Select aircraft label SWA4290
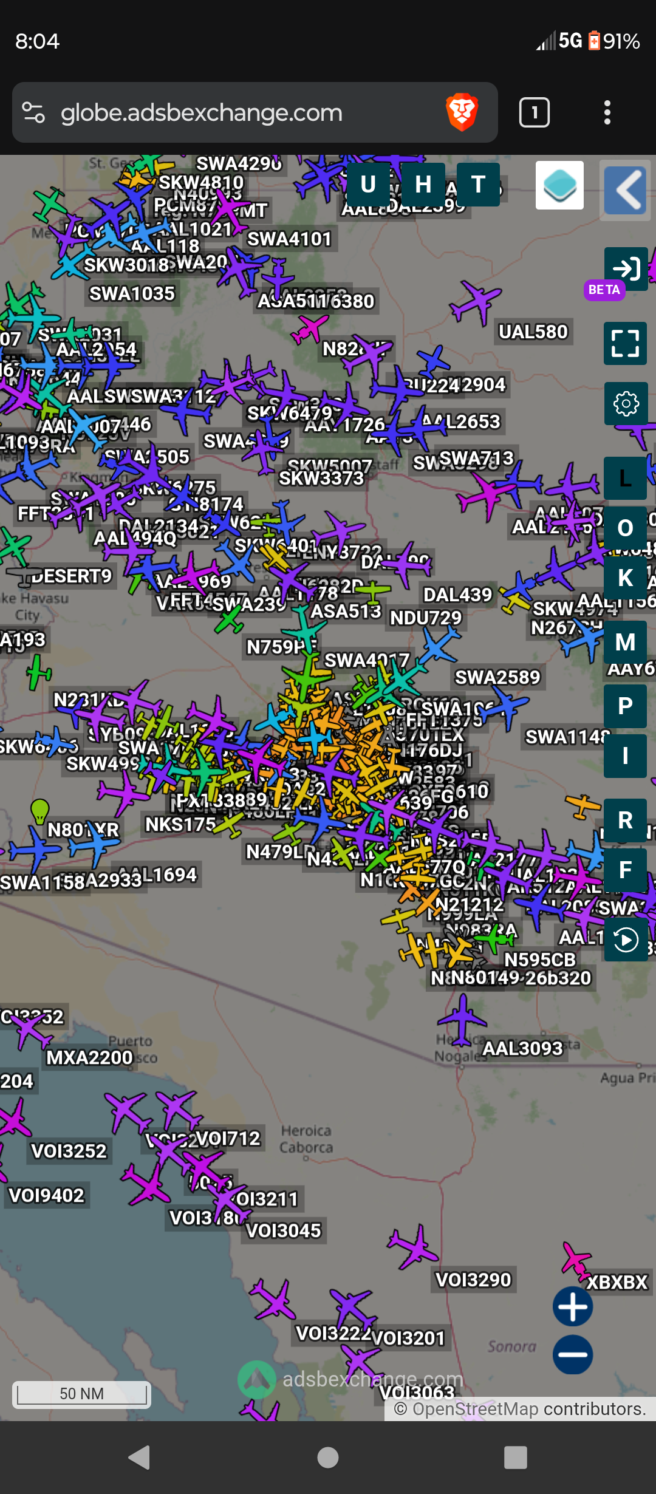 coord(239,163)
